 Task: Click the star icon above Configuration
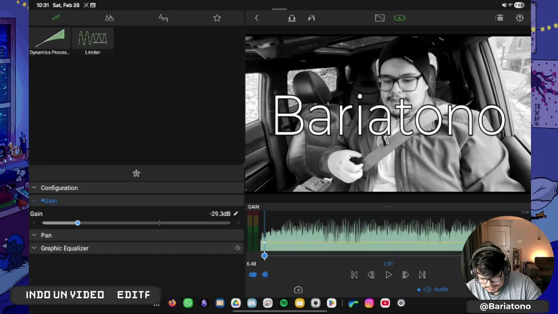click(136, 173)
